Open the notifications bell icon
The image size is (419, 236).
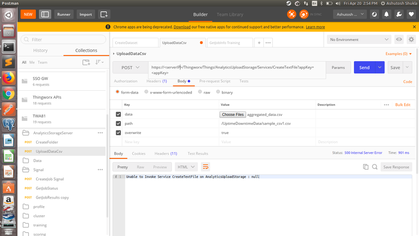[386, 14]
